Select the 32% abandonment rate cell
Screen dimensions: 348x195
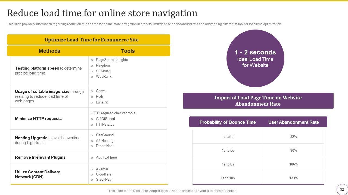point(293,137)
